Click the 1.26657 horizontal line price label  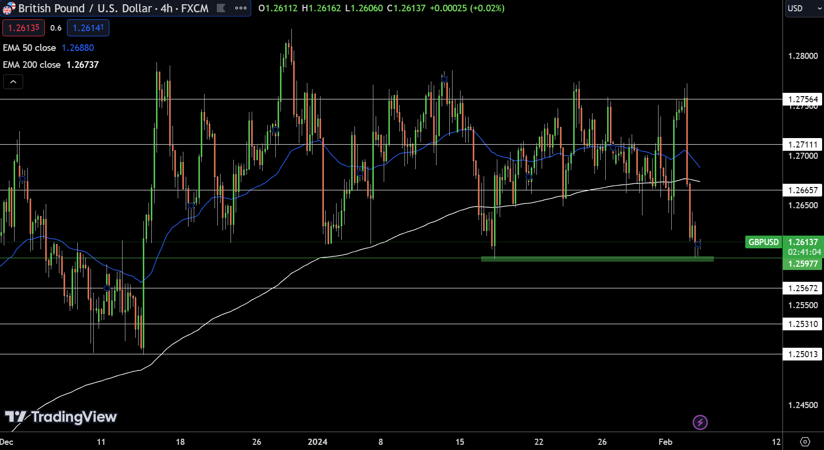[803, 190]
